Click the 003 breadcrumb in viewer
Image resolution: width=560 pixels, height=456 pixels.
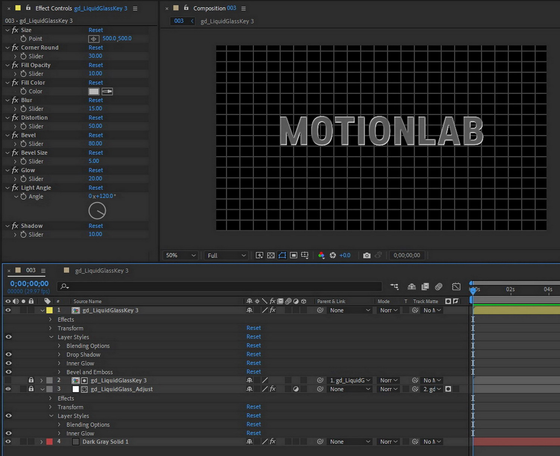[x=179, y=21]
